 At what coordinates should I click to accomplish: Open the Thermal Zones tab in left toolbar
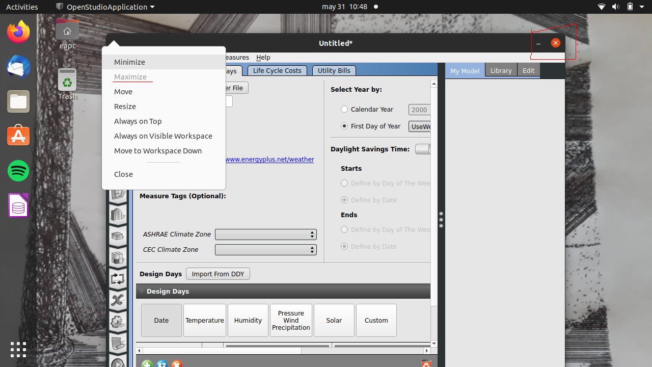[118, 257]
